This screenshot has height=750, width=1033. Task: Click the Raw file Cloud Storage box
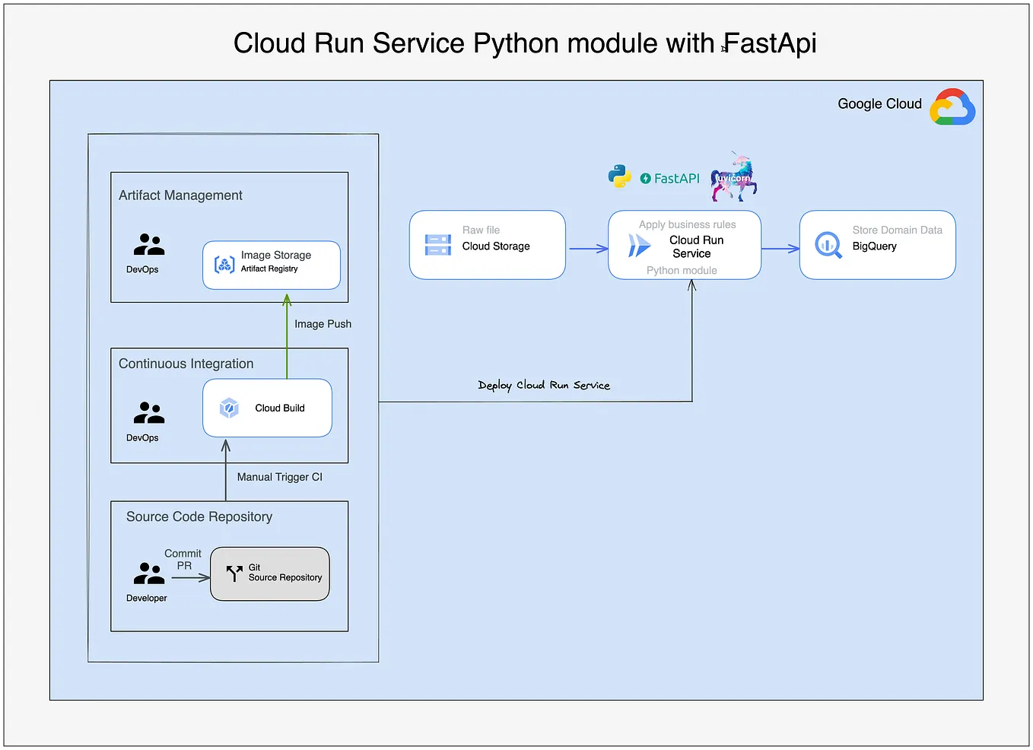tap(487, 244)
